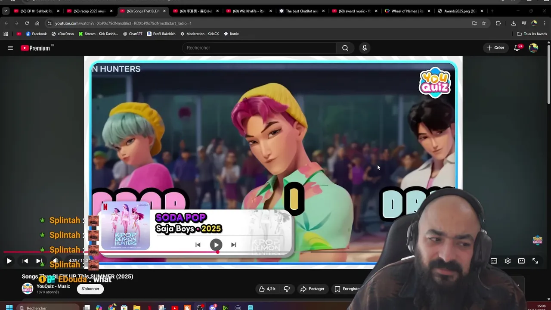The height and width of the screenshot is (310, 551).
Task: Open YouTube notifications bell
Action: coord(517,48)
